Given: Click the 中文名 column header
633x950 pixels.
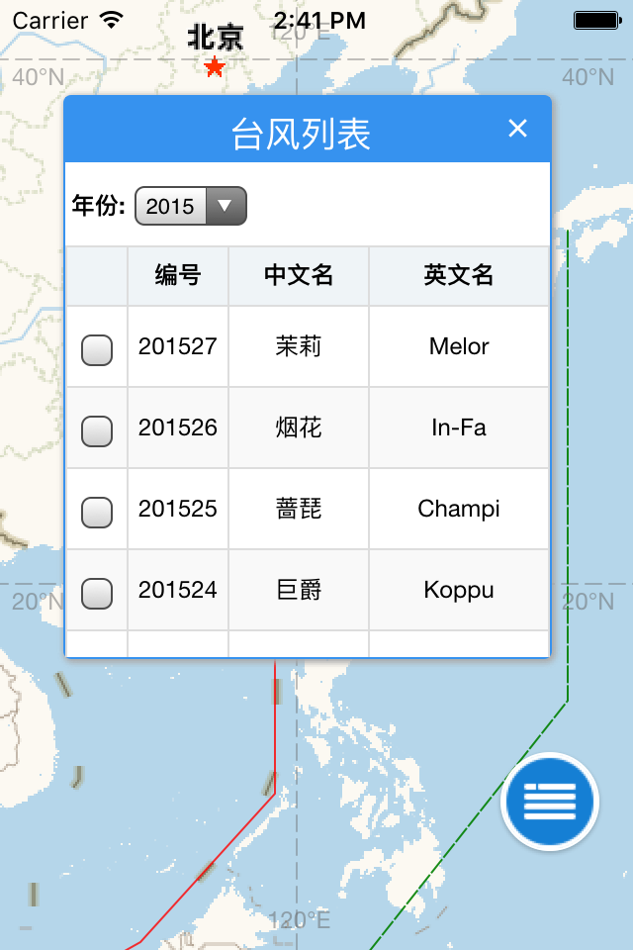Looking at the screenshot, I should point(298,276).
